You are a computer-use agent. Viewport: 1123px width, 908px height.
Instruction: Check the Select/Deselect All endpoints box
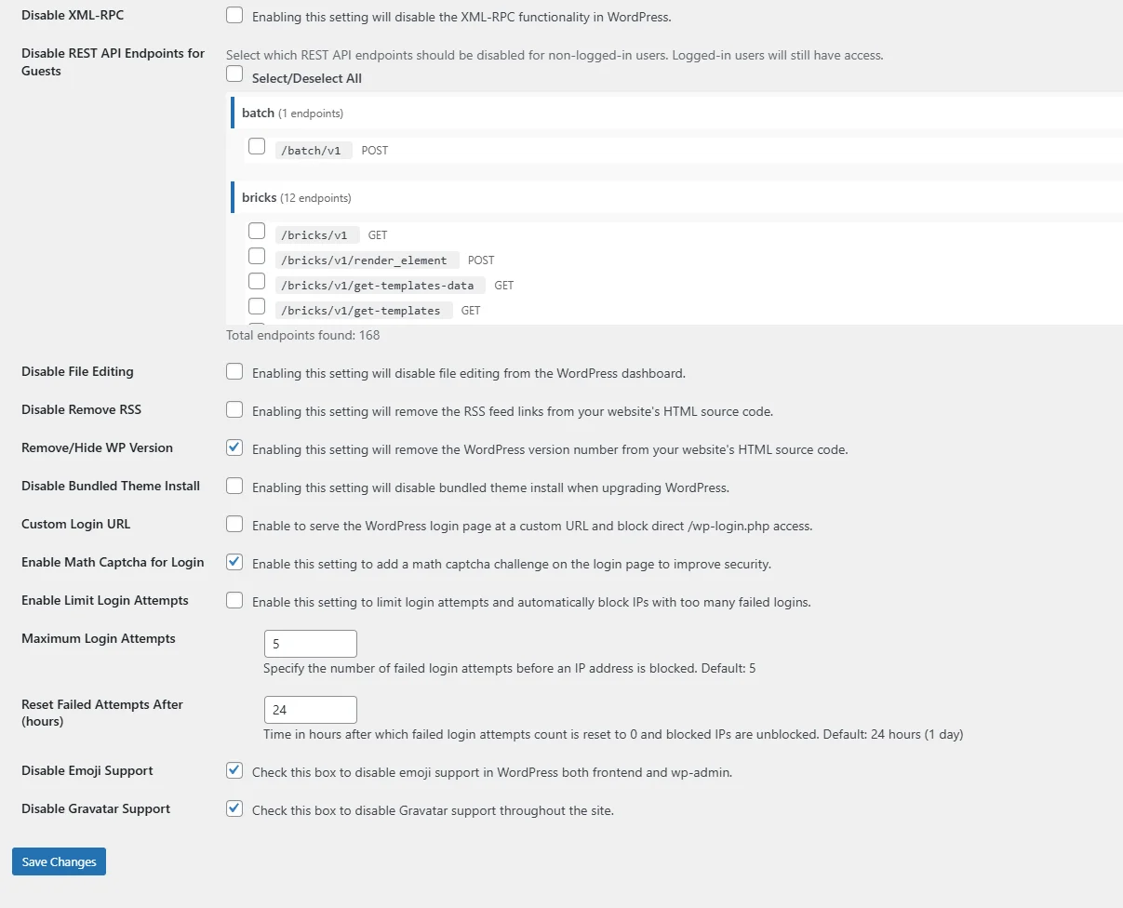click(234, 74)
